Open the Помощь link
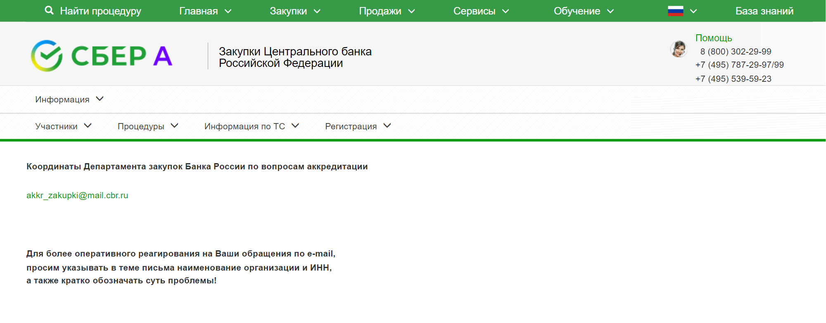 pos(714,38)
